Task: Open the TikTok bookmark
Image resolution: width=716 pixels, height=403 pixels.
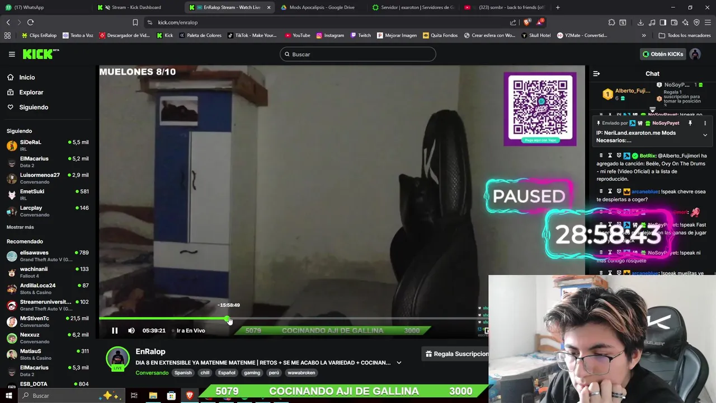Action: [252, 35]
